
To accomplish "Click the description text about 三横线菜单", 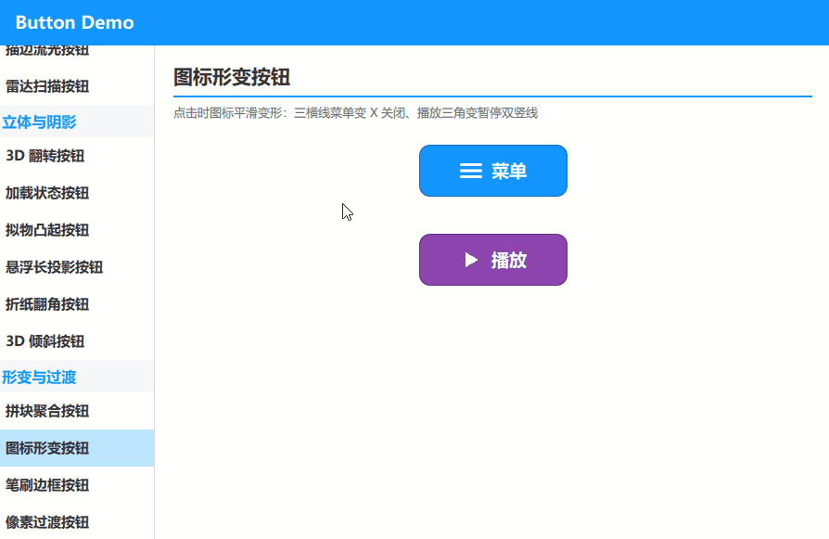I will click(x=355, y=113).
